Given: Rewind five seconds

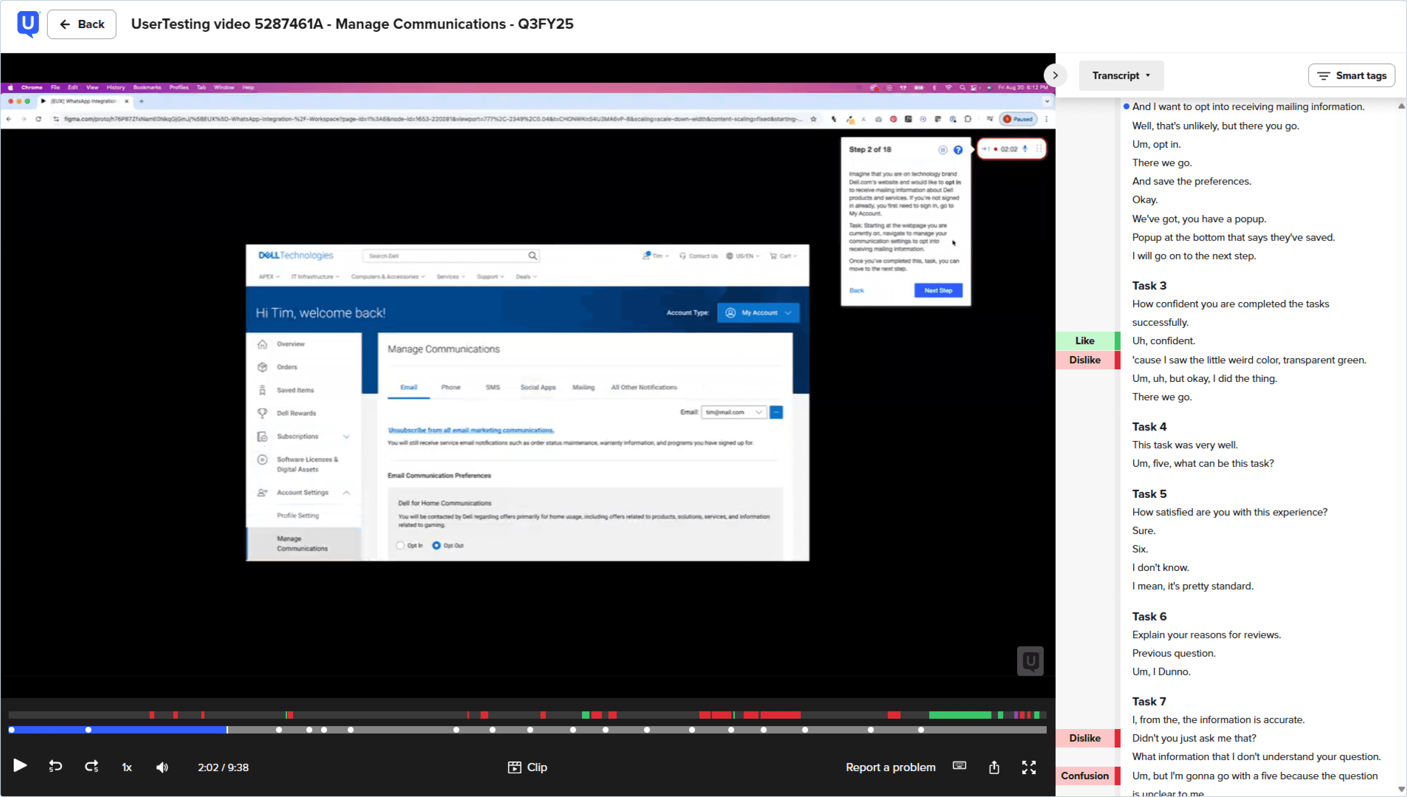Looking at the screenshot, I should click(x=55, y=766).
